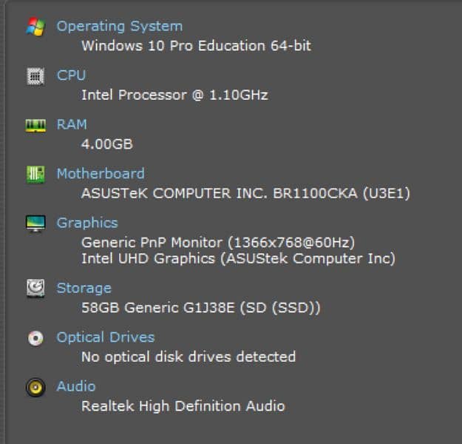Click the Optical Drives disc icon
Viewport: 462px width, 444px height.
pyautogui.click(x=35, y=337)
